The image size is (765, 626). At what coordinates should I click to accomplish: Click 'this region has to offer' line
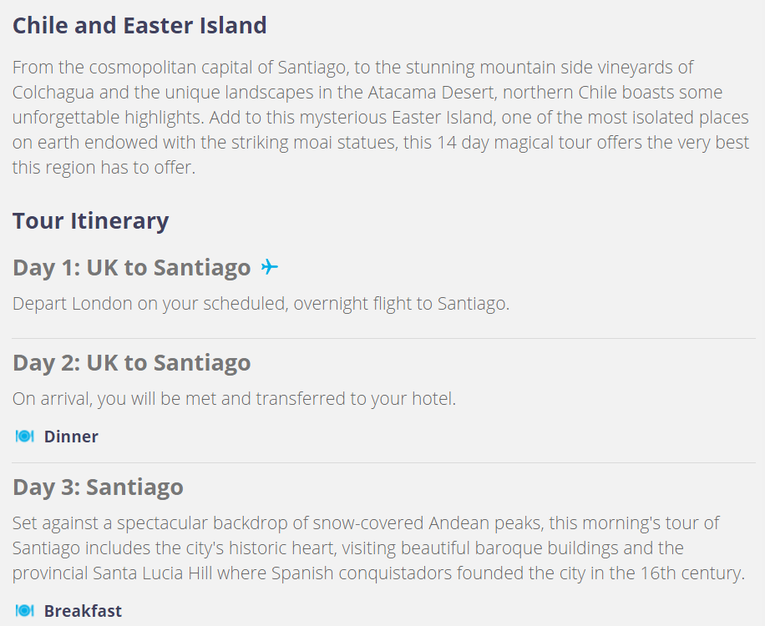104,167
